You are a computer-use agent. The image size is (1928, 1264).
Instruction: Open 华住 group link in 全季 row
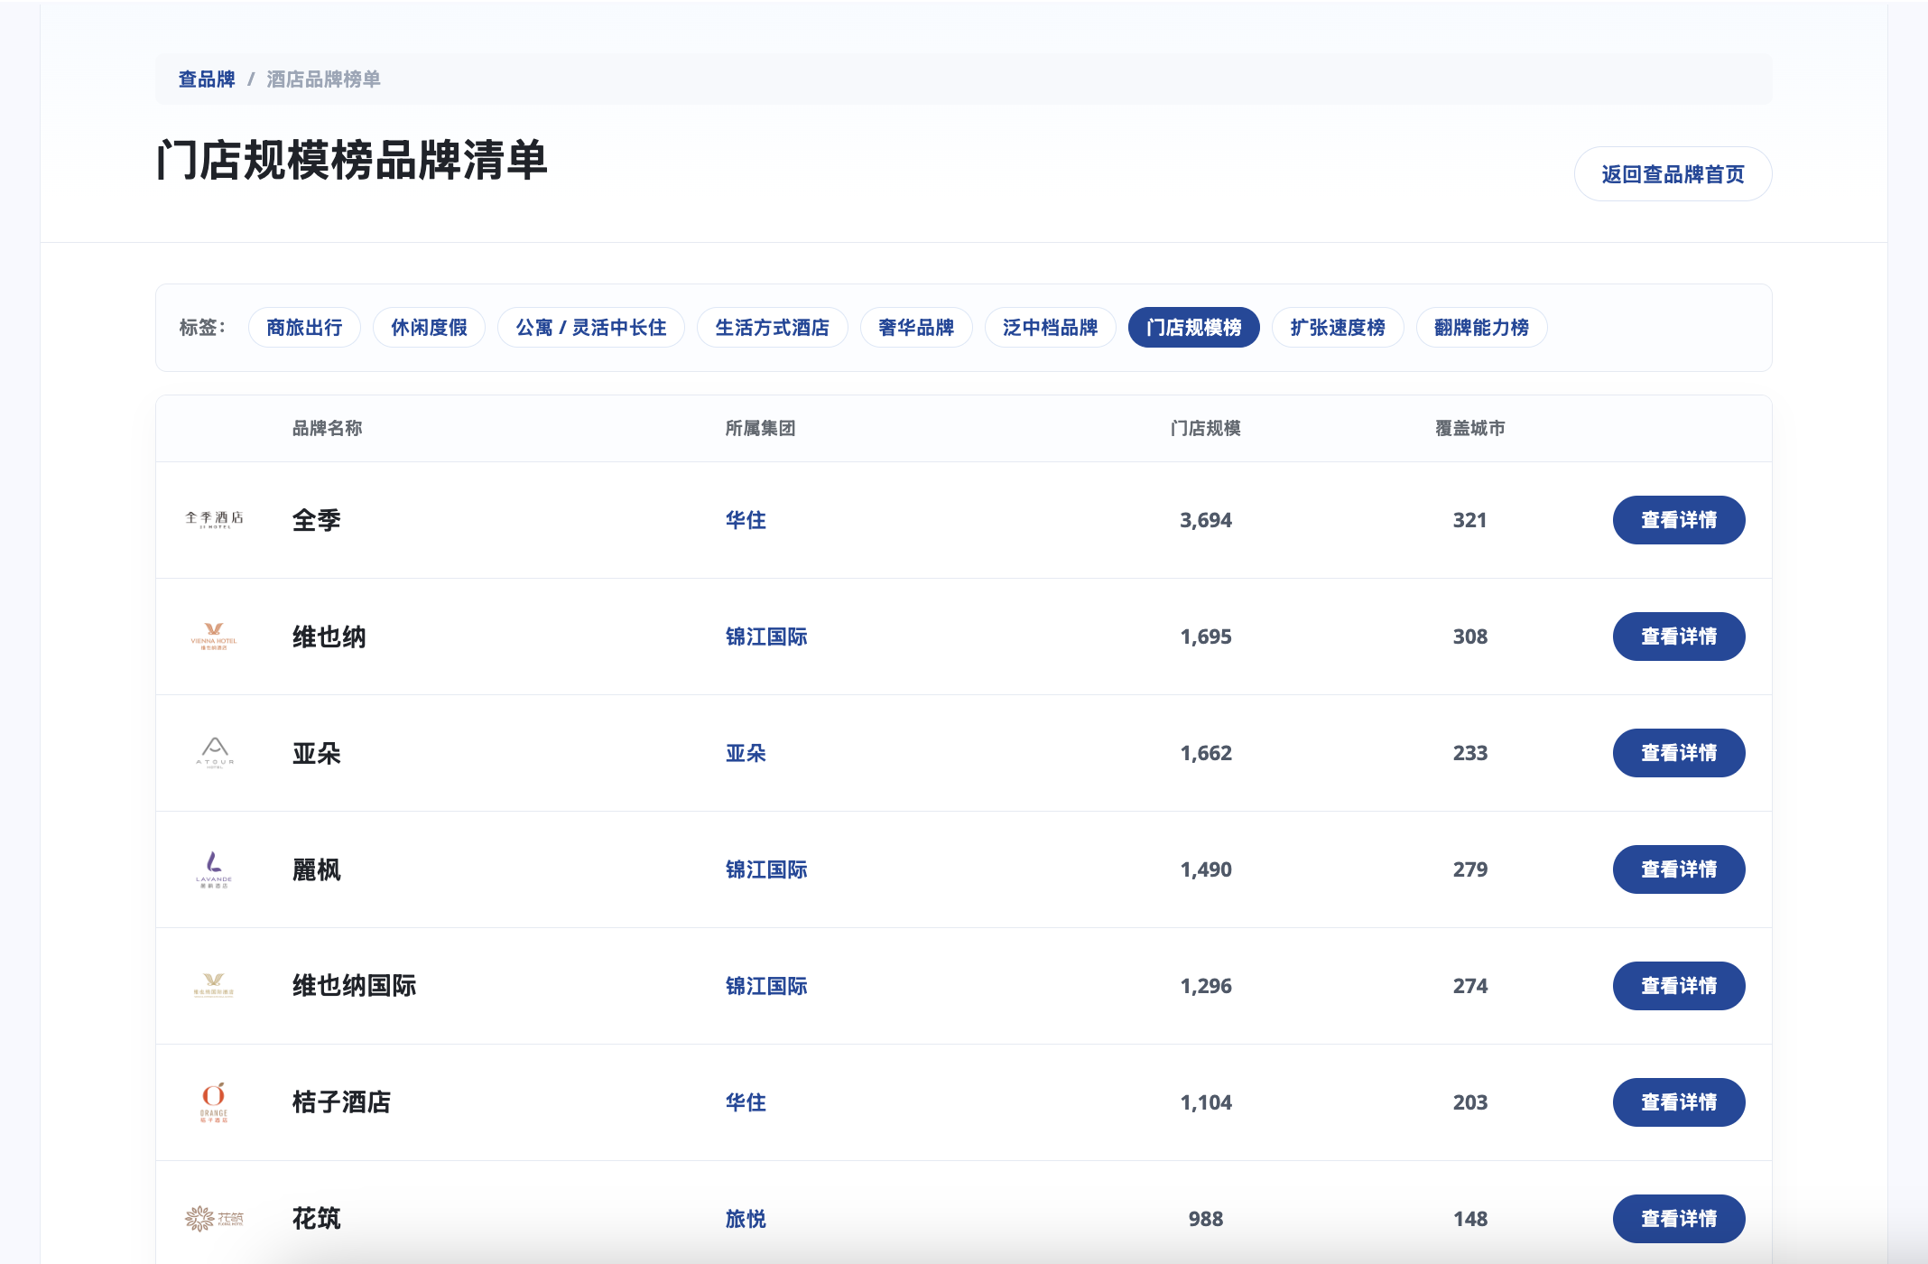(746, 520)
